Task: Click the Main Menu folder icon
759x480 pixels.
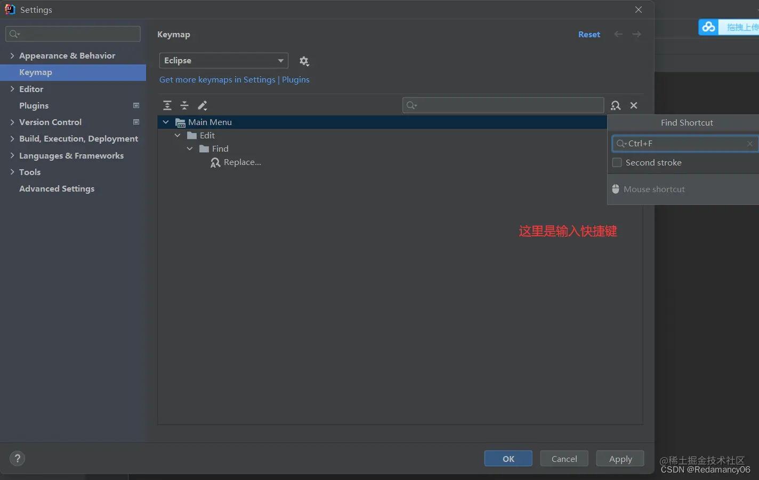Action: [180, 122]
